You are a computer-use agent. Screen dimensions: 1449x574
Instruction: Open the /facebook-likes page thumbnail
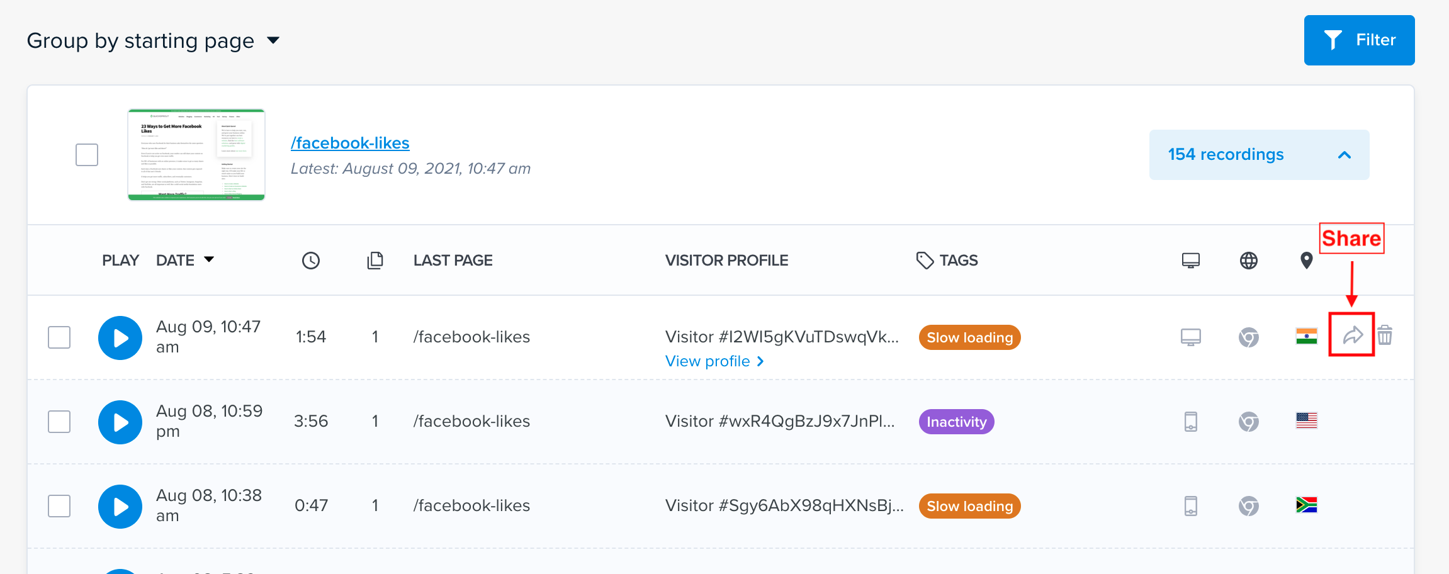(x=196, y=155)
